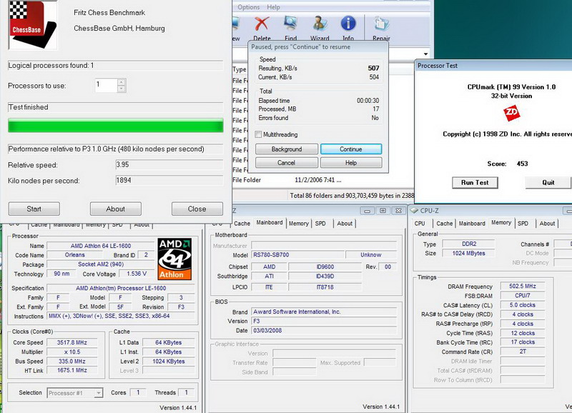Select Cache tab in right CPU-Z window

pyautogui.click(x=444, y=224)
